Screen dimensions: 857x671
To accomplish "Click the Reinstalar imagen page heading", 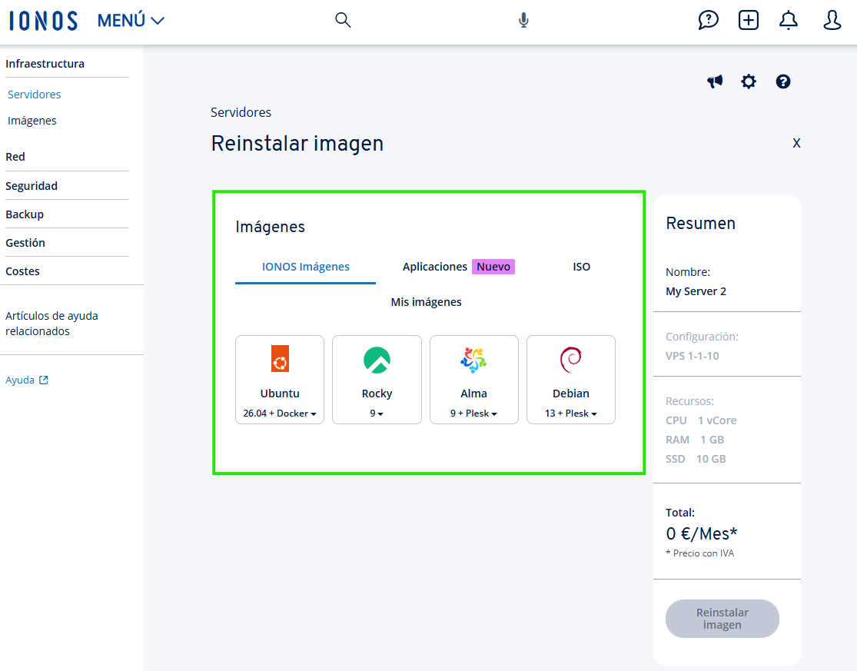I will click(297, 144).
